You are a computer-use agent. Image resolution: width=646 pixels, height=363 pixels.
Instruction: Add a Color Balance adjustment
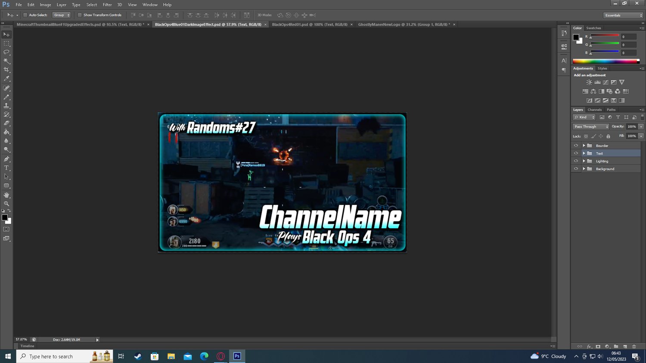593,91
